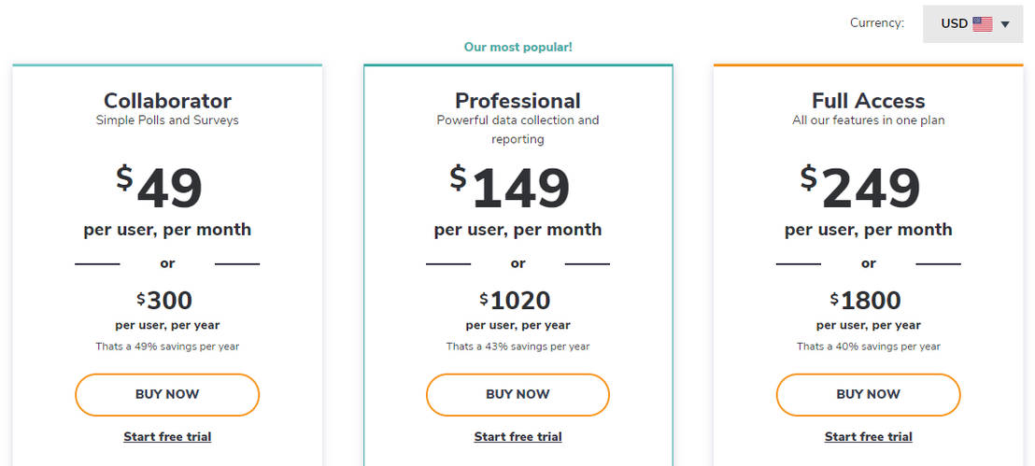Click the $1800 per year price
Screen dimensions: 1035x466
click(x=866, y=301)
